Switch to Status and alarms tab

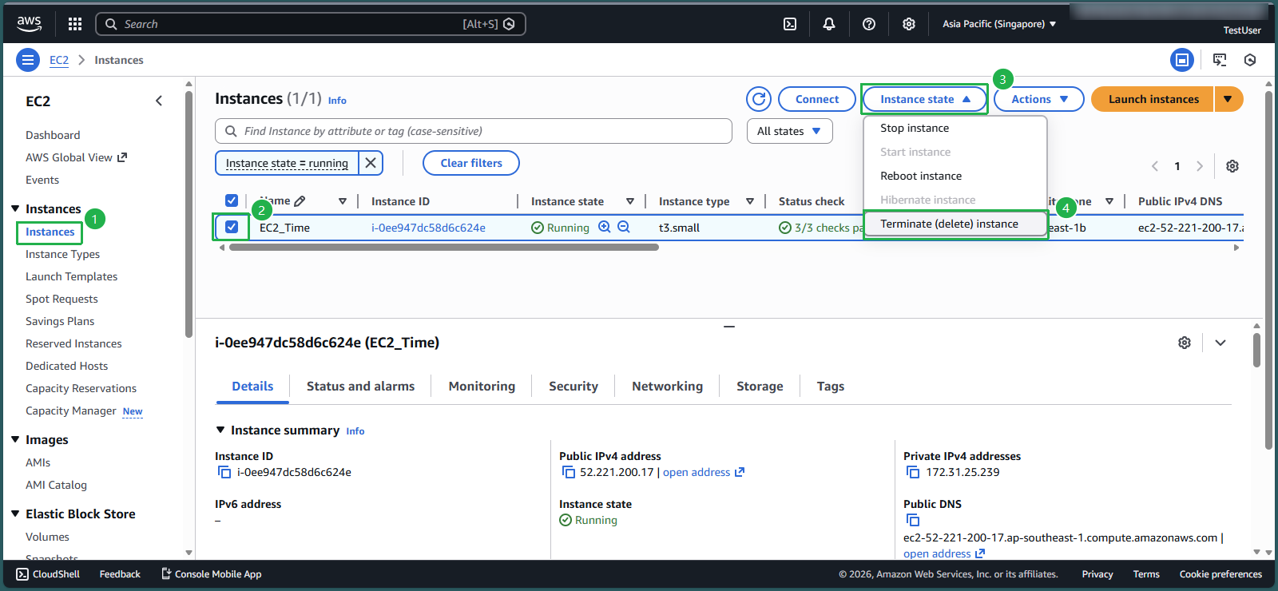point(360,386)
